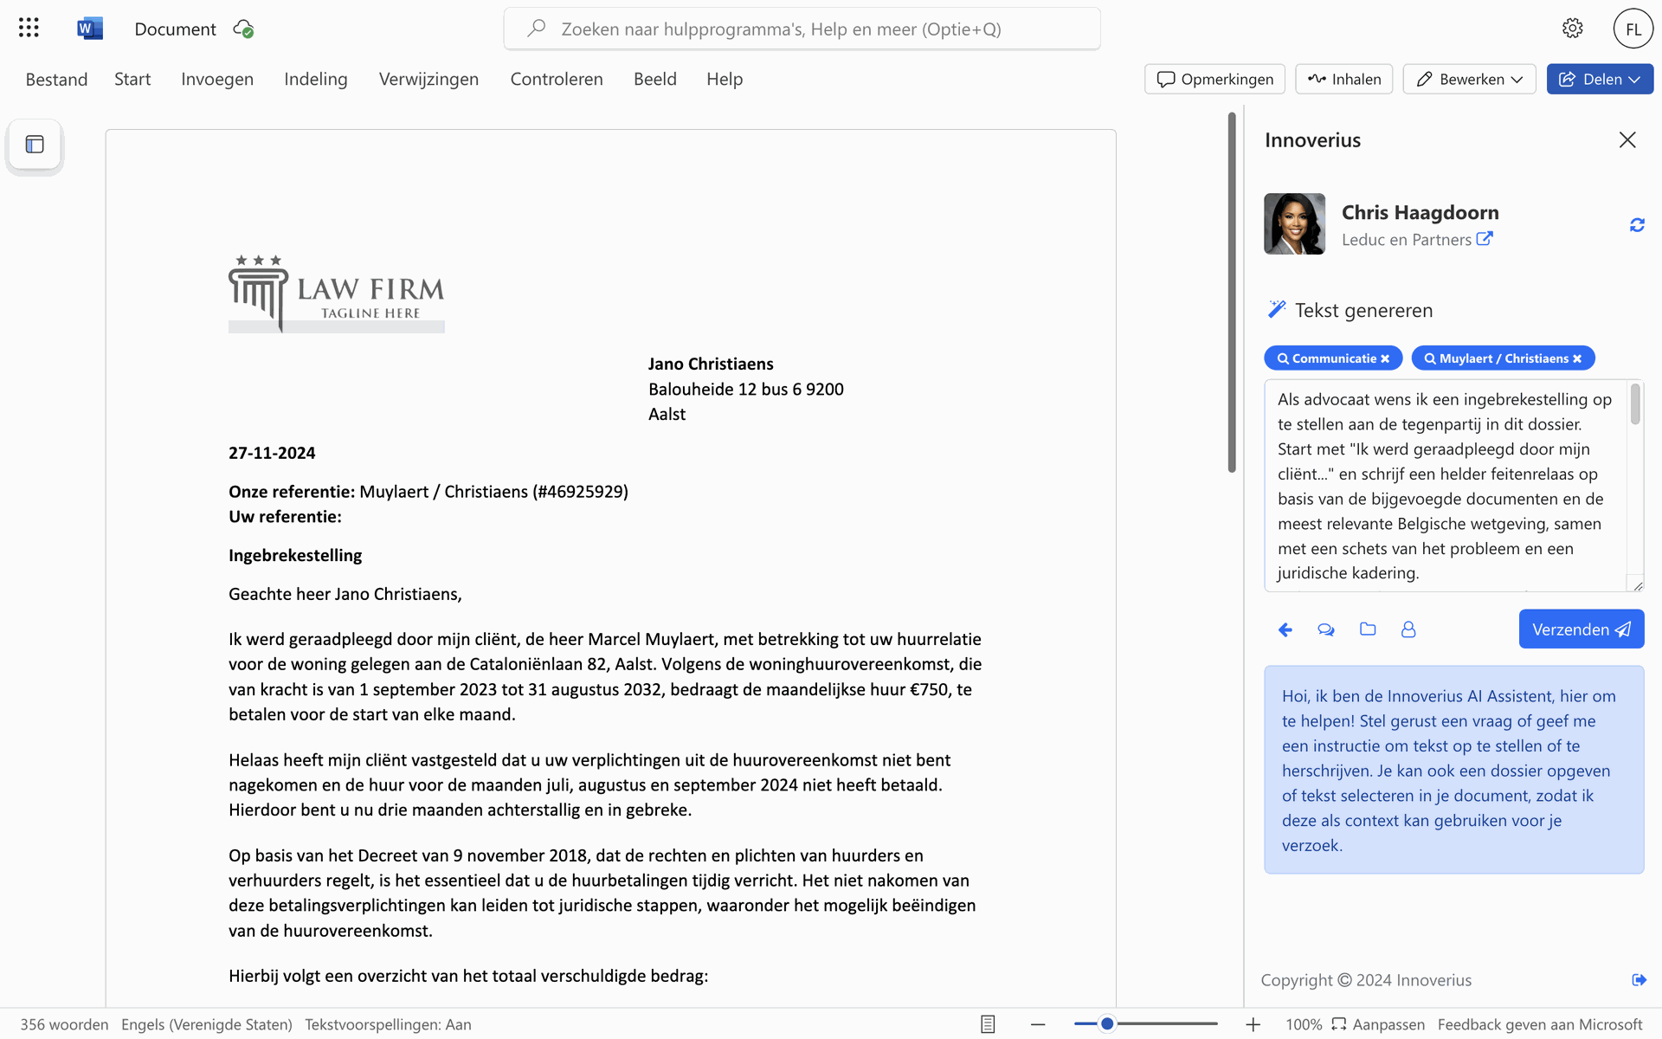
Task: Open the Engels (Verenigde Staten) language selector
Action: pyautogui.click(x=207, y=1024)
